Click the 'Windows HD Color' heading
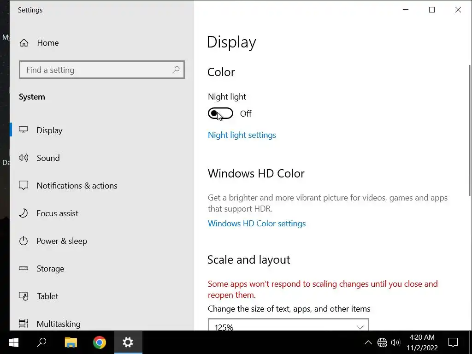The image size is (472, 354). click(256, 173)
